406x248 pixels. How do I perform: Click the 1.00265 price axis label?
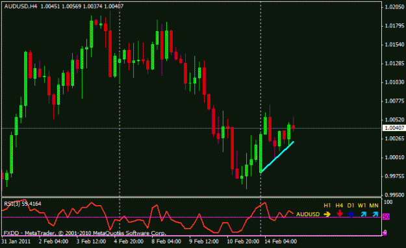pos(394,138)
